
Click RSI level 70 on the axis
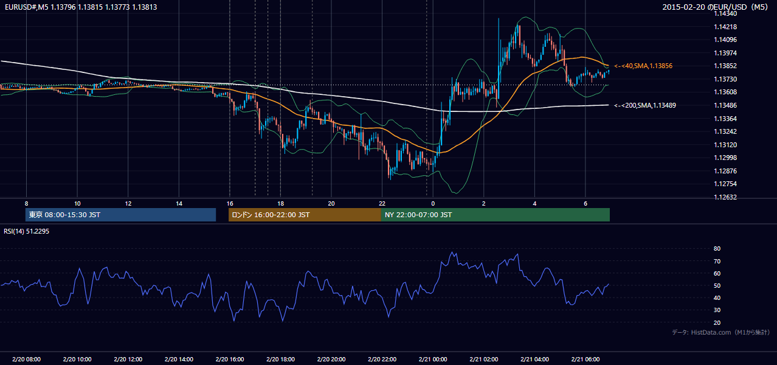tap(717, 262)
